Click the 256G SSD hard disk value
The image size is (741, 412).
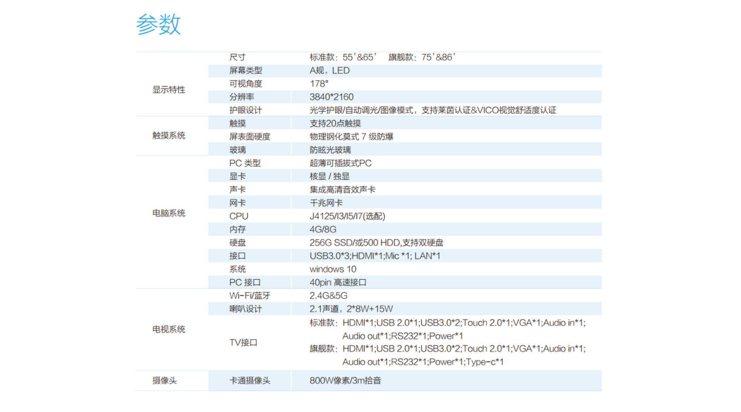(376, 243)
